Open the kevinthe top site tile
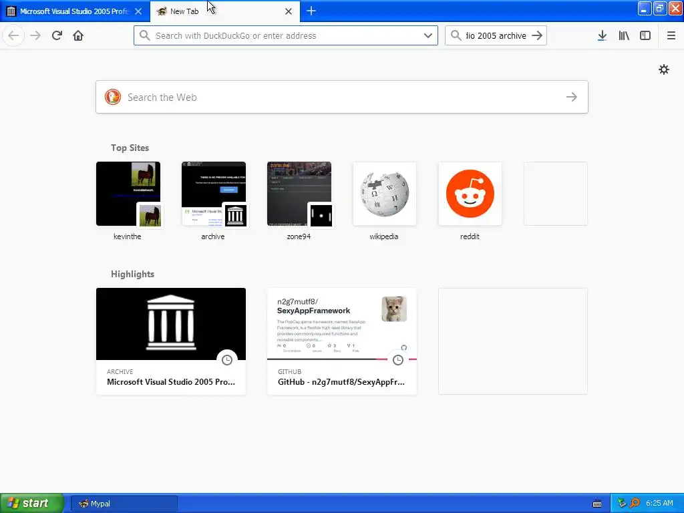Viewport: 684px width, 513px height. tap(128, 194)
